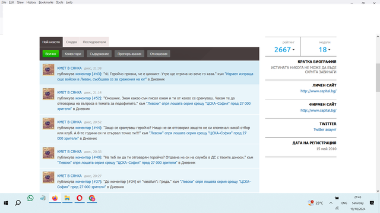Open КМЕТ В СЯНКА name on 20:33 post
Image resolution: width=380 pixels, height=213 pixels.
coord(69,151)
